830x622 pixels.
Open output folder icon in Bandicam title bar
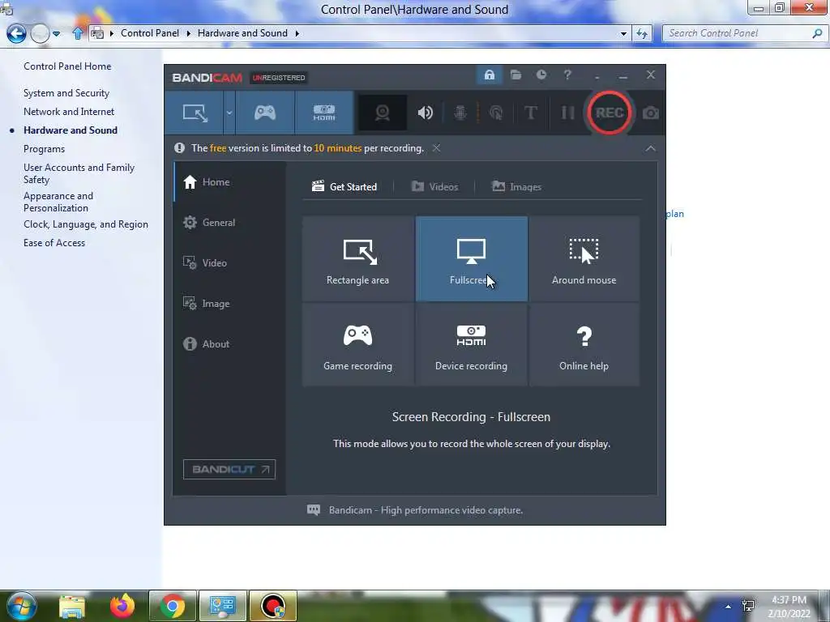click(x=516, y=75)
